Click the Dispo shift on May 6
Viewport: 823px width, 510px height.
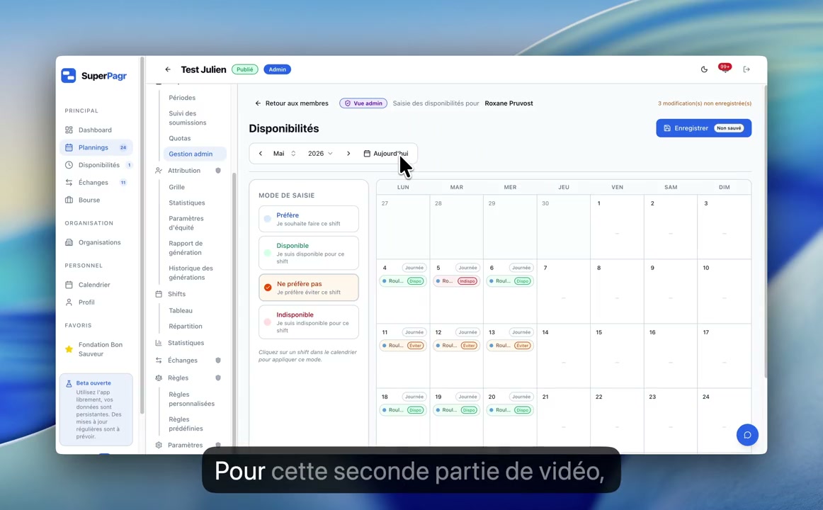pos(510,281)
